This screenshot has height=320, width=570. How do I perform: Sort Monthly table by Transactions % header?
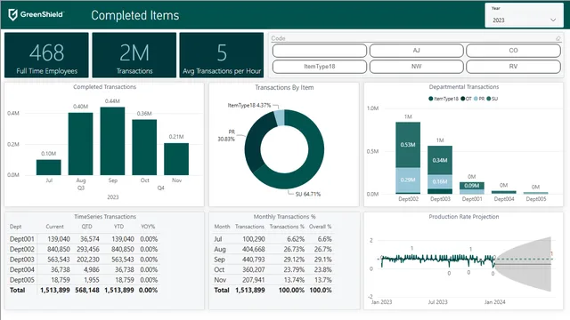point(287,227)
